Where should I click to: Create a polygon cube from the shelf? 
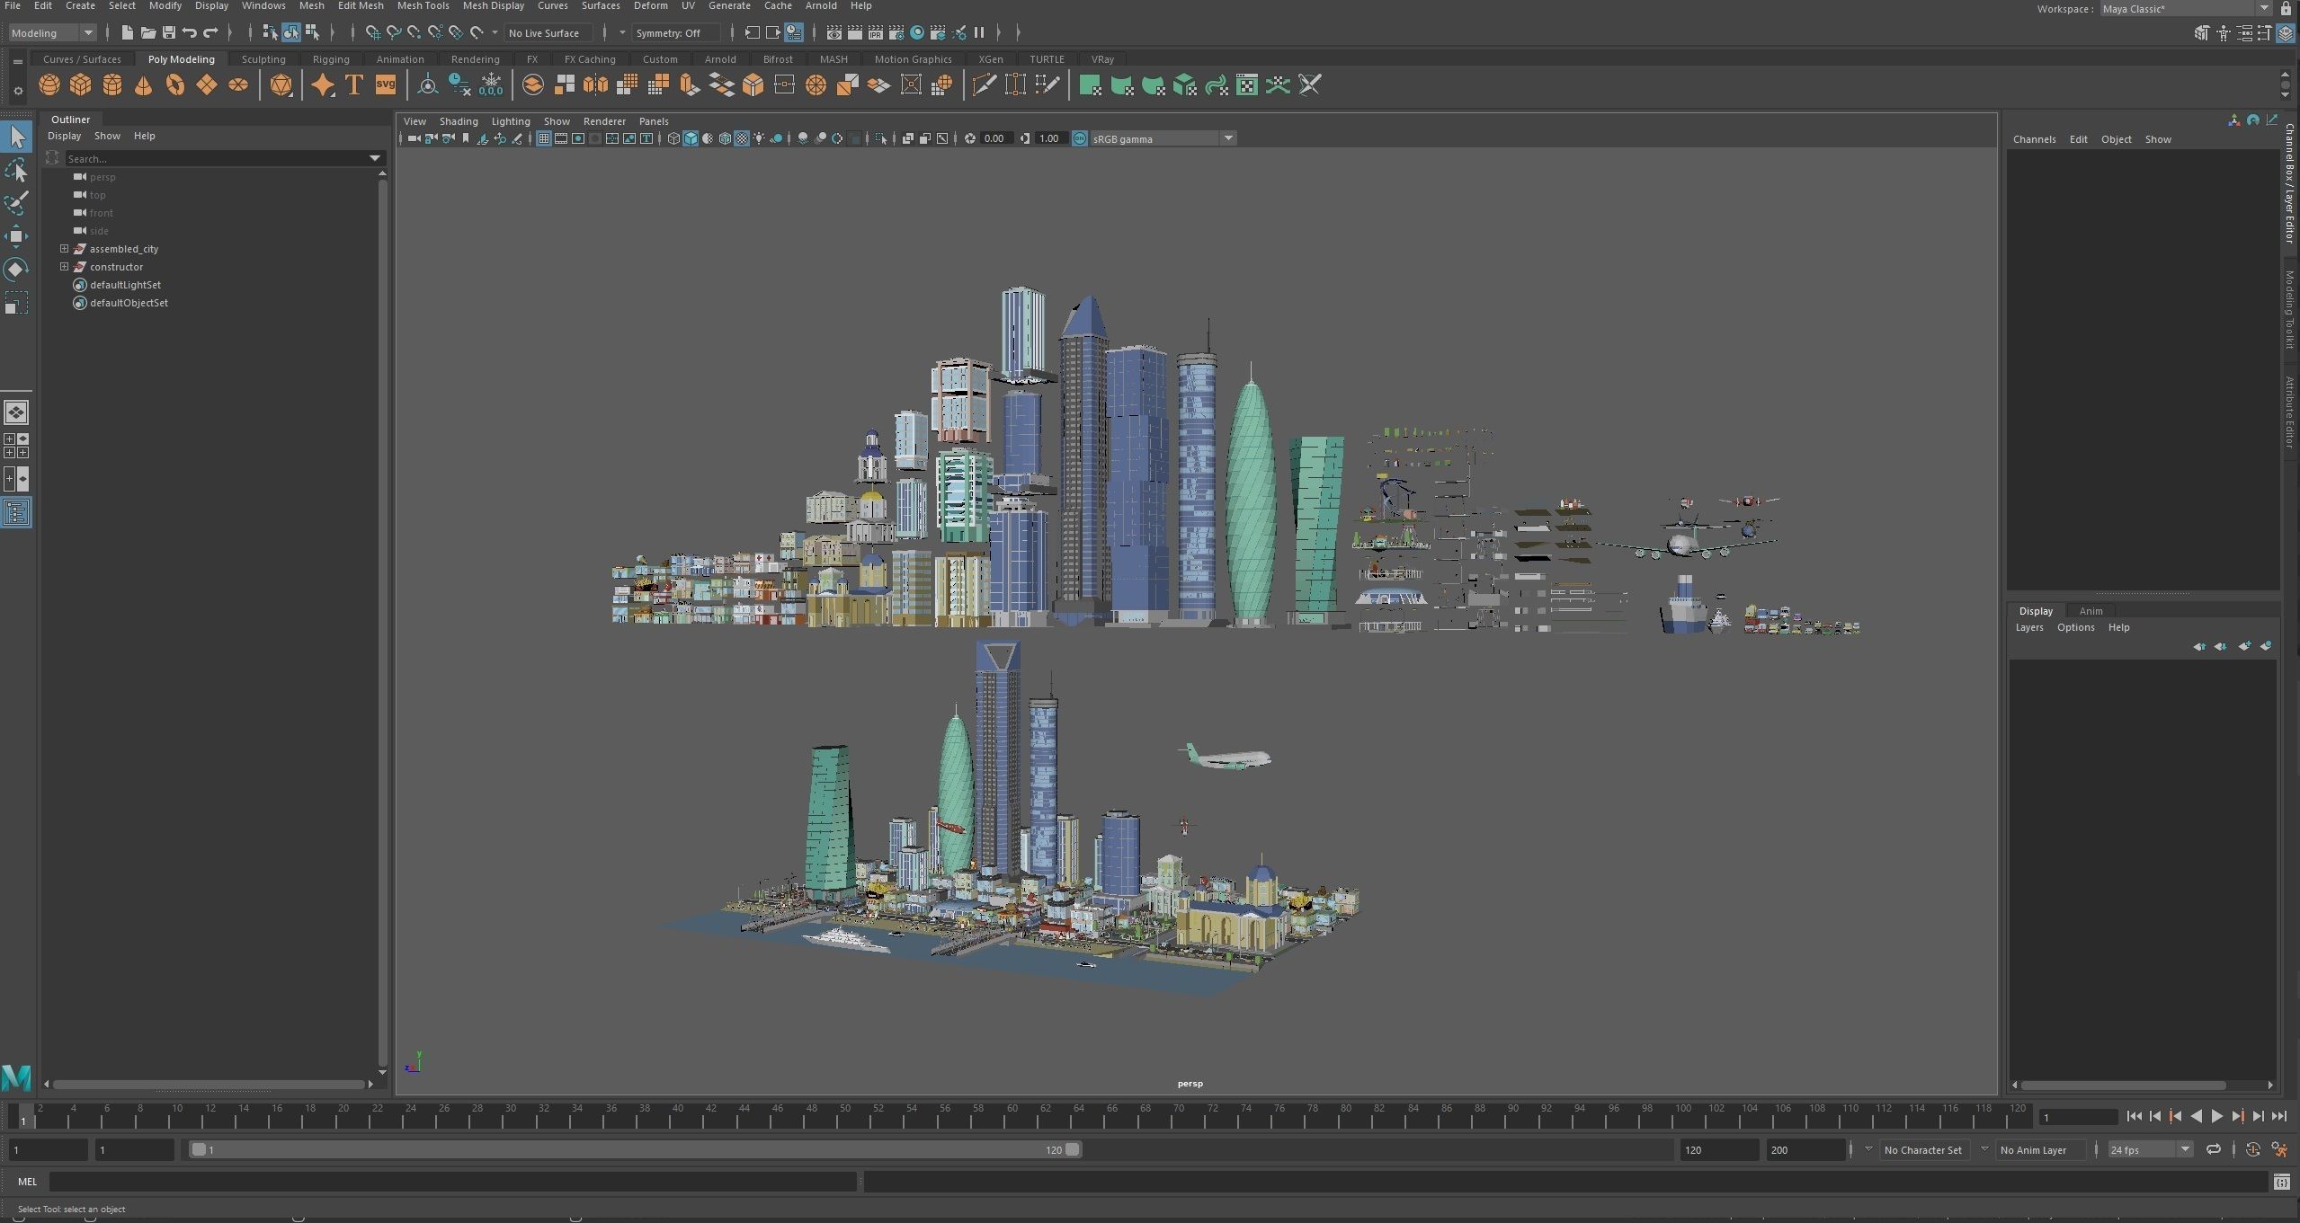(x=80, y=85)
